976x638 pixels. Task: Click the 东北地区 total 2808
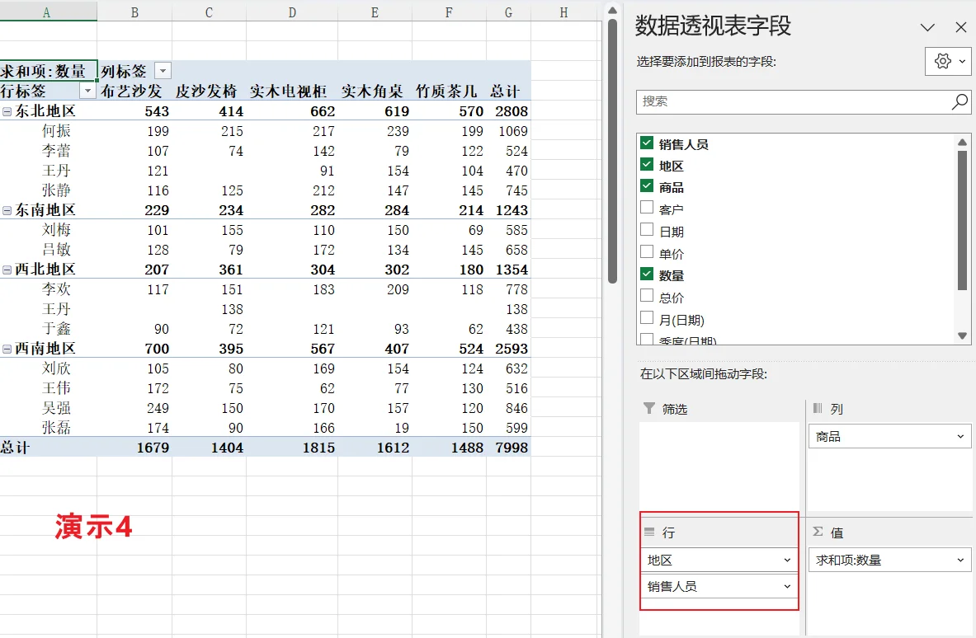pyautogui.click(x=511, y=111)
